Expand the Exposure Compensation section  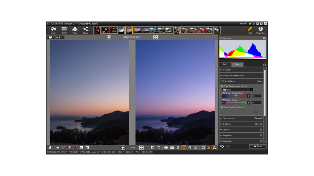coord(241,76)
